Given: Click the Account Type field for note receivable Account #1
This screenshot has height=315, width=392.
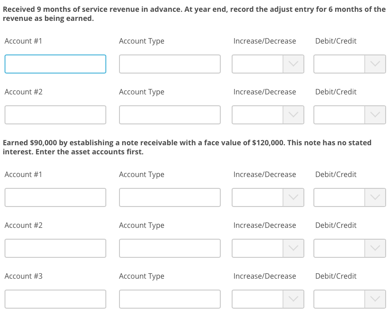Looking at the screenshot, I should pos(169,197).
